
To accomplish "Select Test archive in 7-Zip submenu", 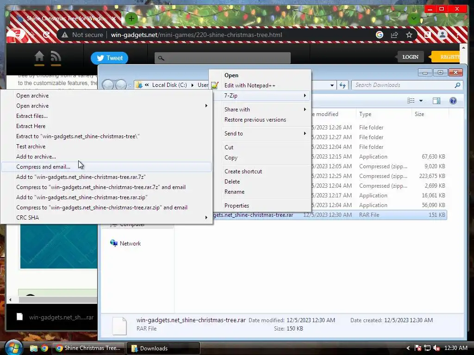I will [x=106, y=147].
